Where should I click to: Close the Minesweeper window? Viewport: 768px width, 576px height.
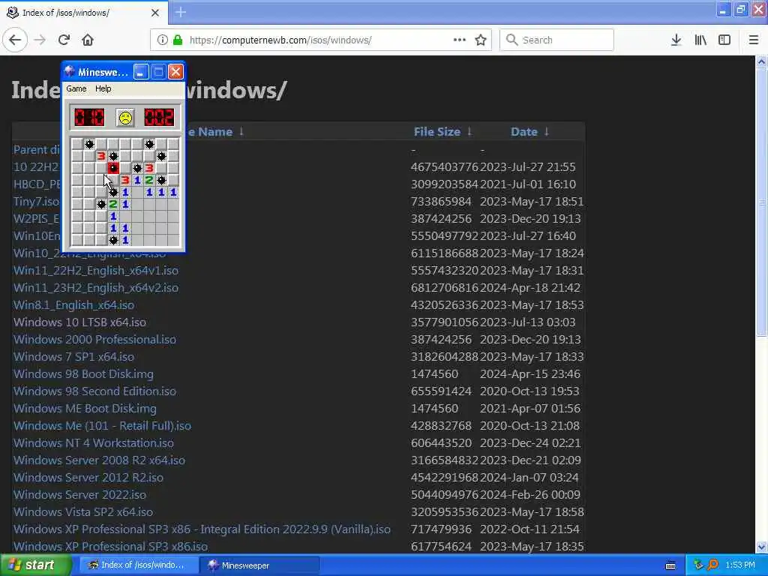175,72
